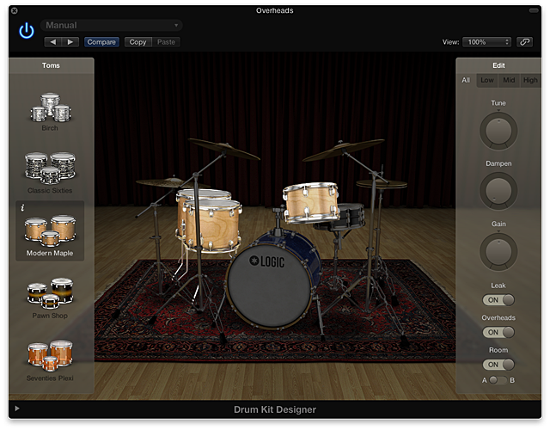Click the Gain knob

click(498, 252)
